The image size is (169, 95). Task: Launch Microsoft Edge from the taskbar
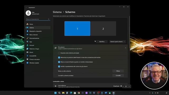(x=71, y=93)
